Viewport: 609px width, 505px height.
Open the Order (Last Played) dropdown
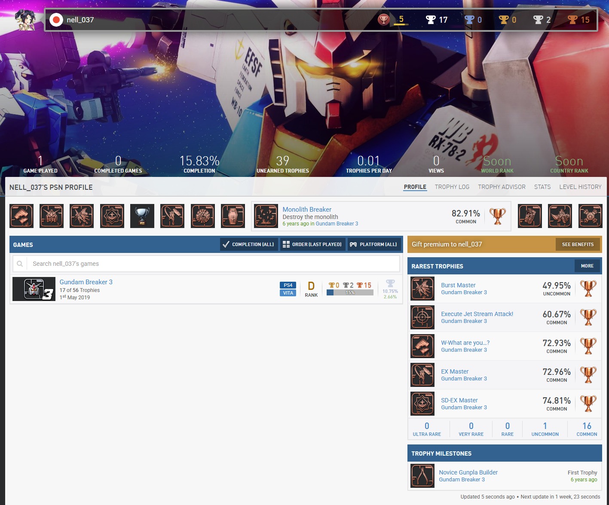312,244
